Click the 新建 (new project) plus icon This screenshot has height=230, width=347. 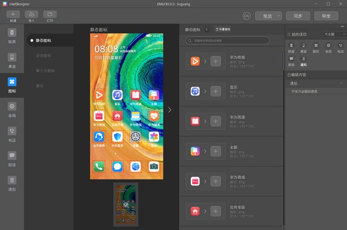(13, 14)
